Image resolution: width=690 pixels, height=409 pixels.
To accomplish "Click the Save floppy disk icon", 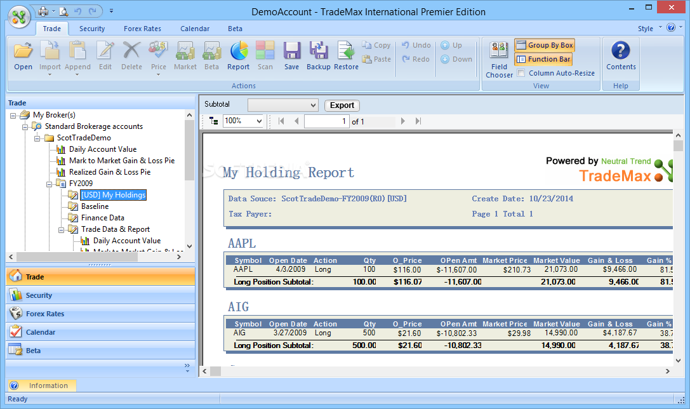I will click(292, 51).
